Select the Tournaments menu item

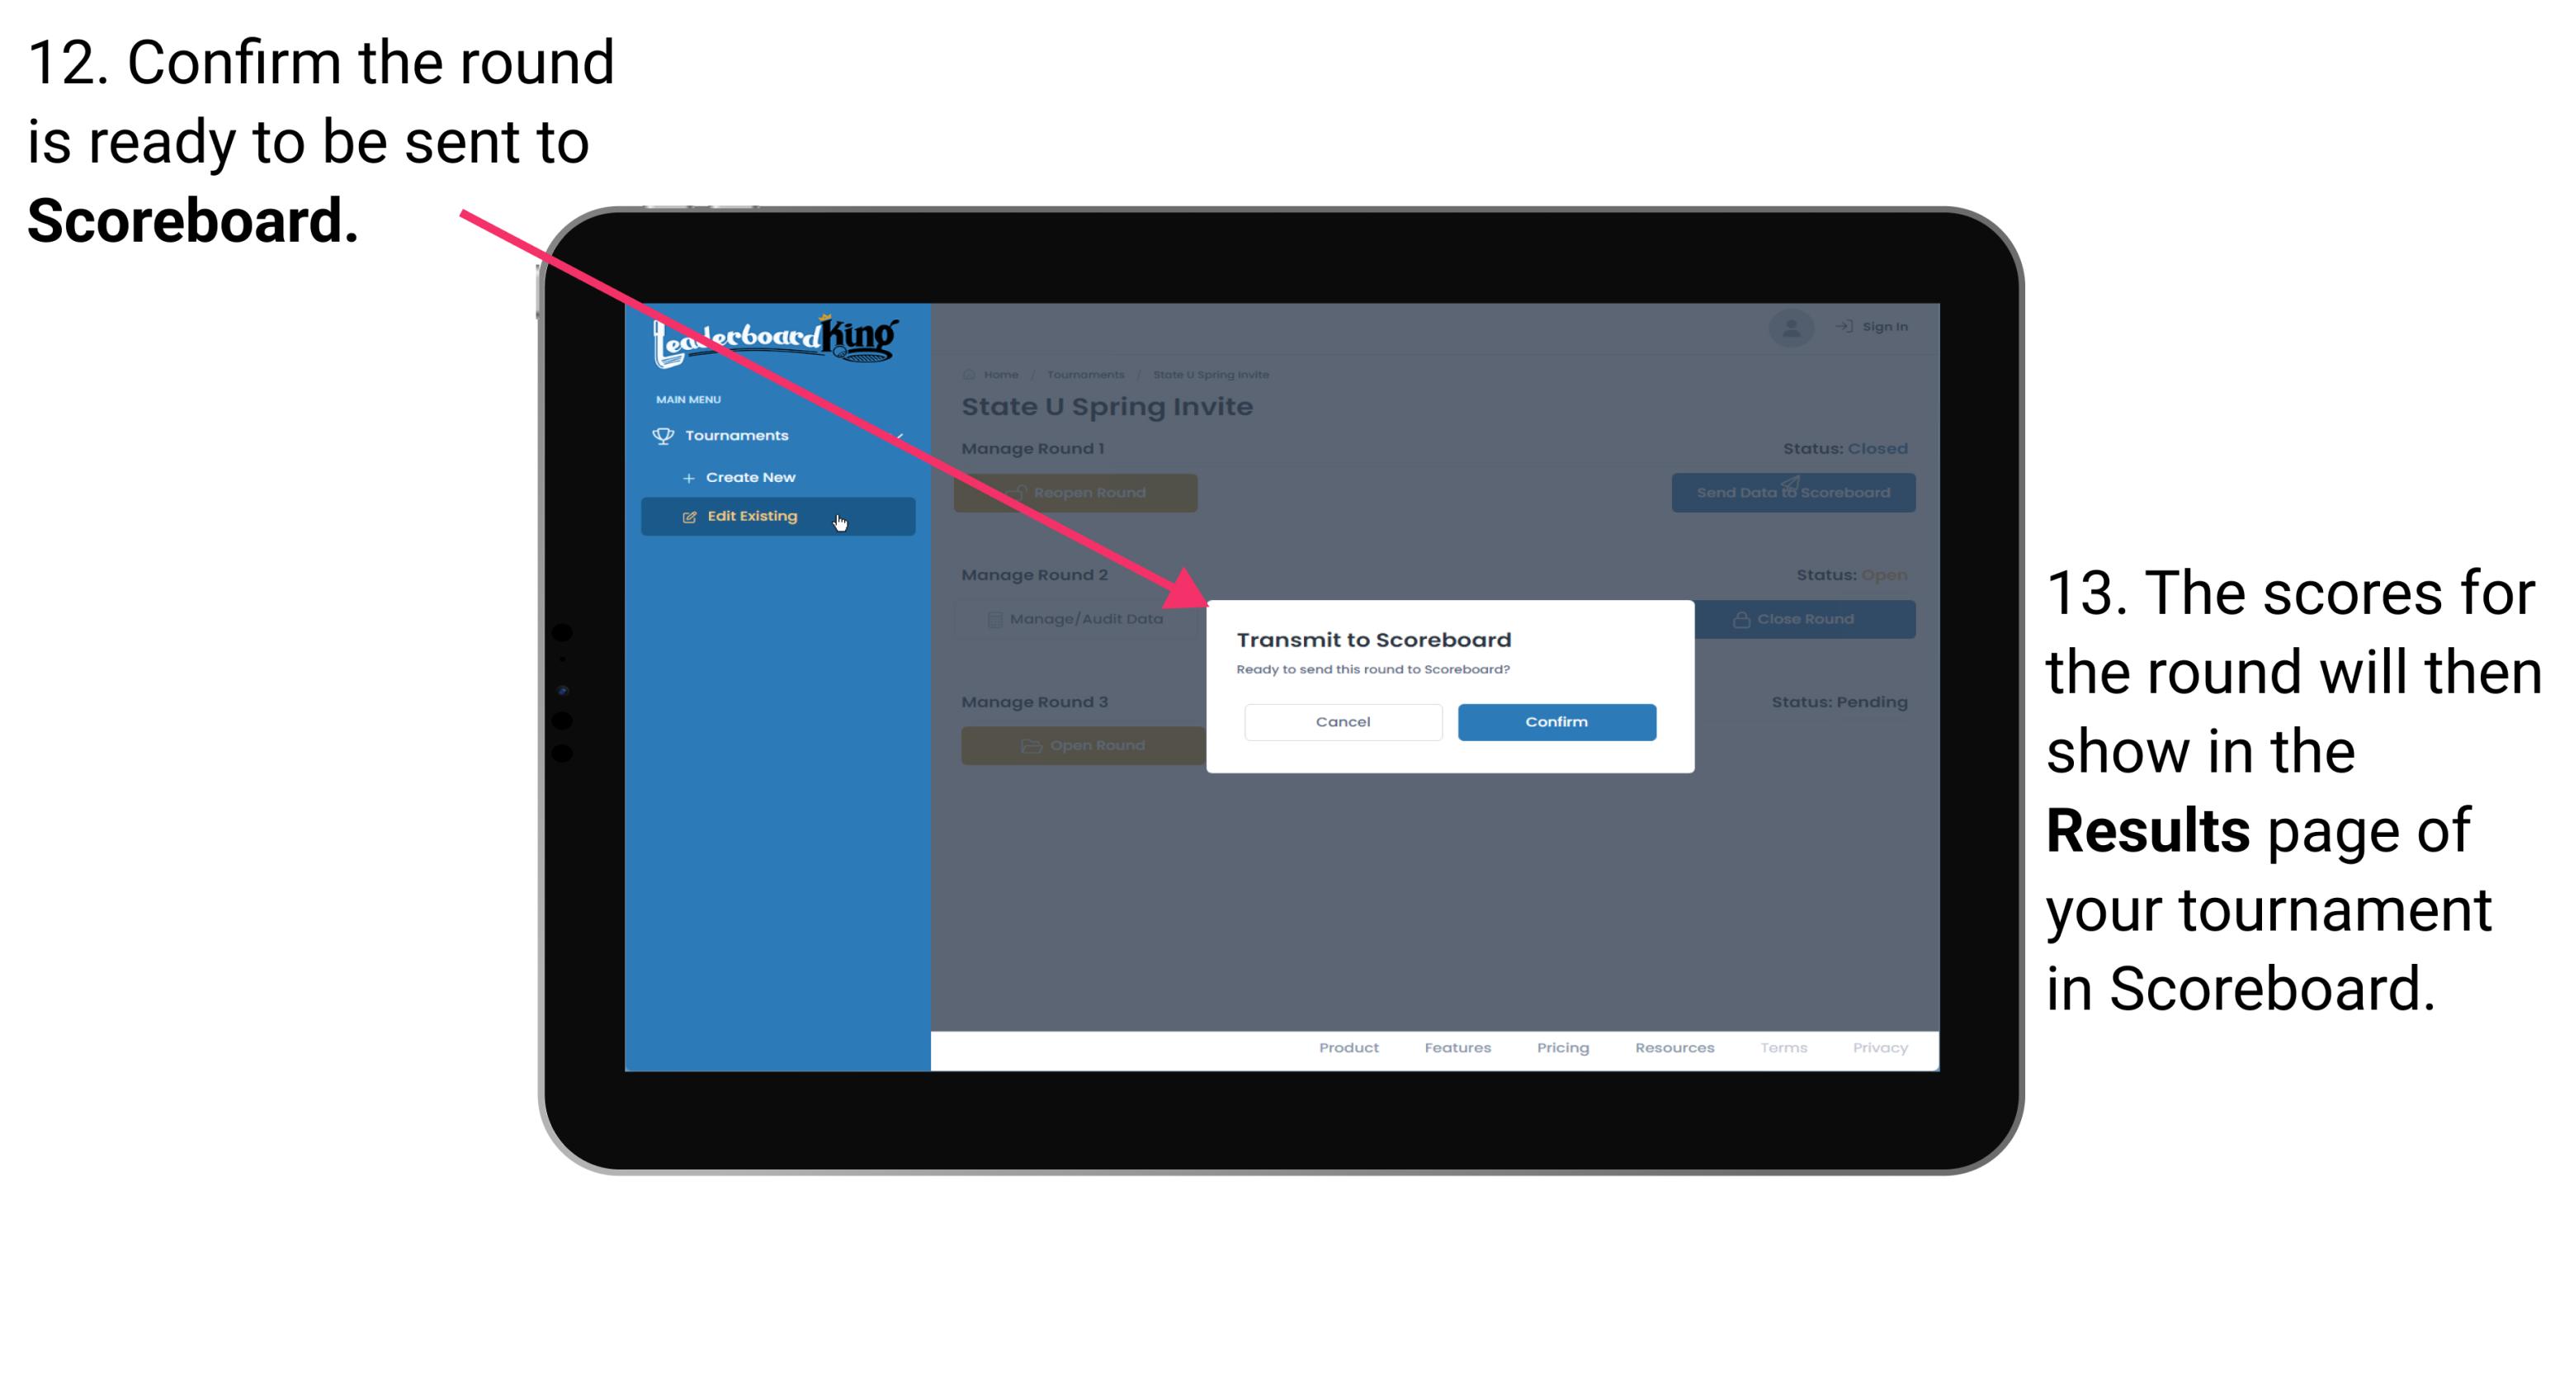point(740,435)
